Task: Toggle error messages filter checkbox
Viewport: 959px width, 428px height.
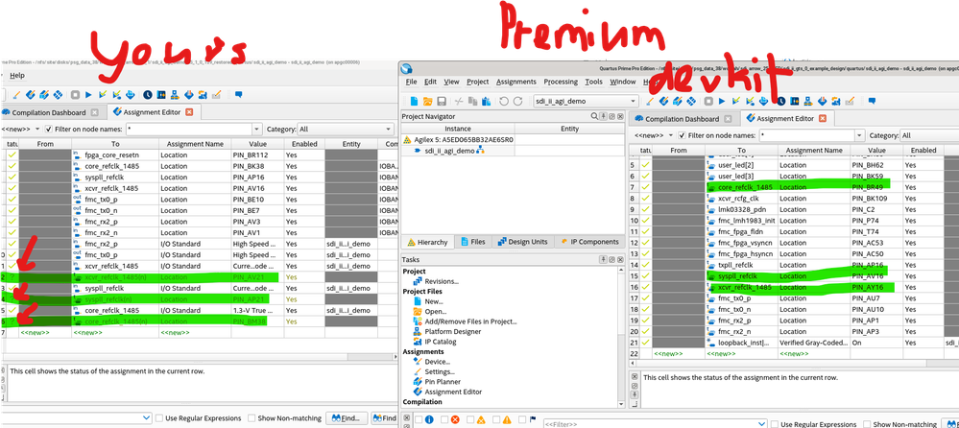Action: click(x=444, y=420)
